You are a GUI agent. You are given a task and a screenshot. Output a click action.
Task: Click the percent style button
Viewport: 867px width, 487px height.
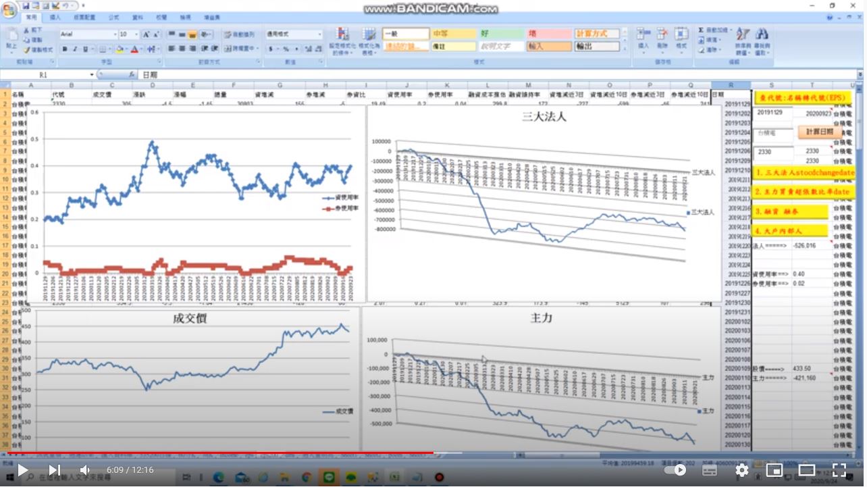tap(286, 49)
